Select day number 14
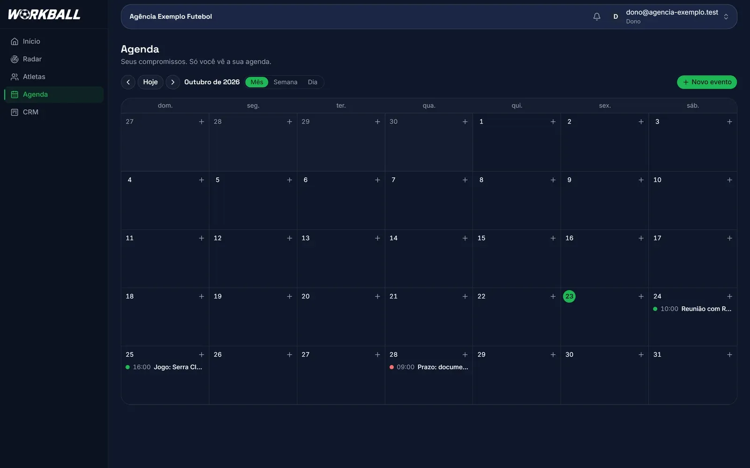 (x=393, y=238)
